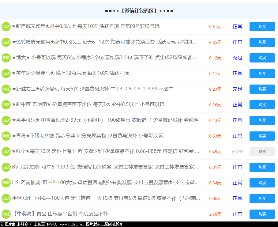Click 正常 status on 新百威无使用 row
Viewport: 278px width, 227px height.
pos(237,27)
